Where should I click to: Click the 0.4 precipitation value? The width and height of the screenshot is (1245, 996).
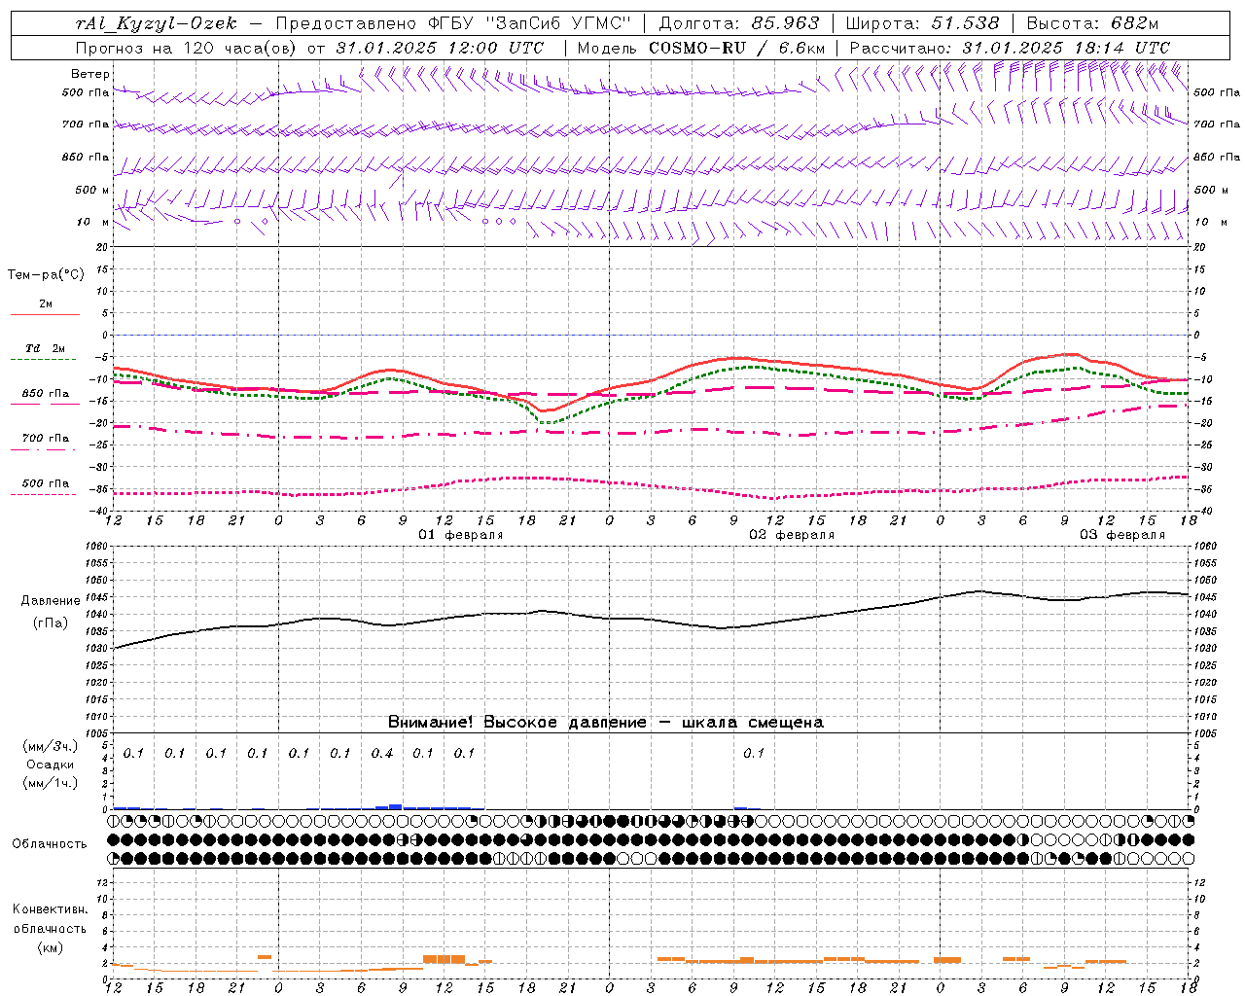[x=382, y=754]
